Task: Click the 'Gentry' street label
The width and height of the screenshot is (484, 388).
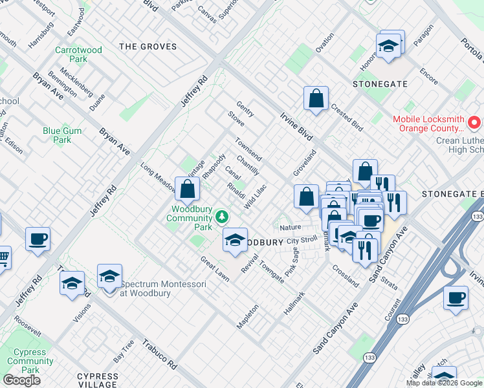Action: (x=245, y=109)
